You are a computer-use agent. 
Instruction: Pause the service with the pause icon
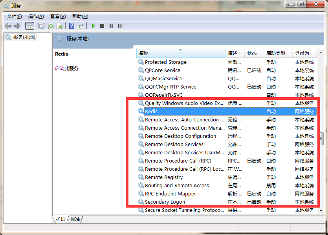[x=111, y=26]
